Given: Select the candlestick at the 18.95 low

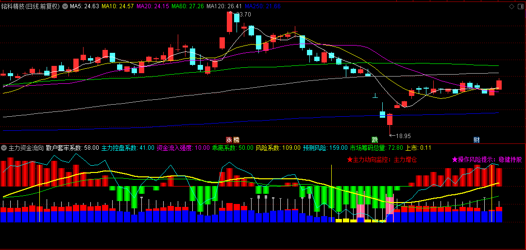Looking at the screenshot, I should pos(390,124).
